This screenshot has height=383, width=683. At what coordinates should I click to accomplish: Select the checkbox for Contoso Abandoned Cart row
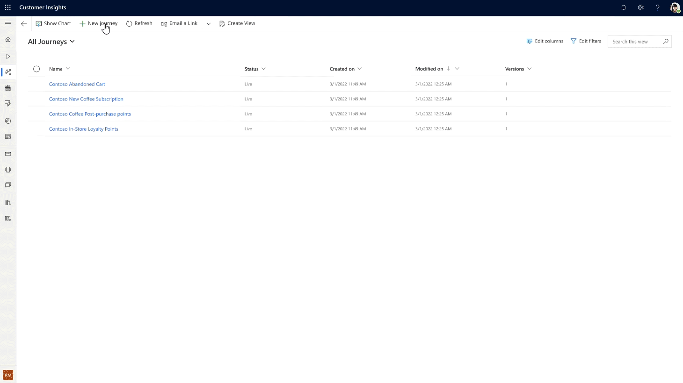click(x=36, y=84)
